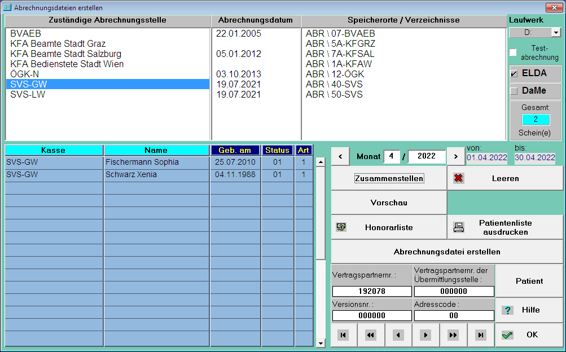566x352 pixels.
Task: Enable the Testabrechnung checkbox
Action: (513, 52)
